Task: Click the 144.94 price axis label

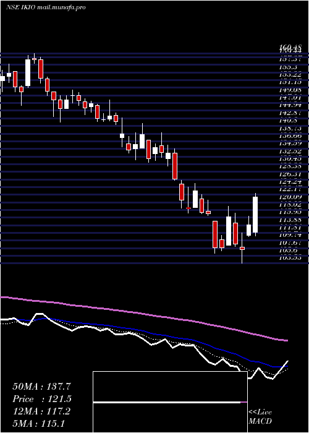Action: click(x=290, y=105)
